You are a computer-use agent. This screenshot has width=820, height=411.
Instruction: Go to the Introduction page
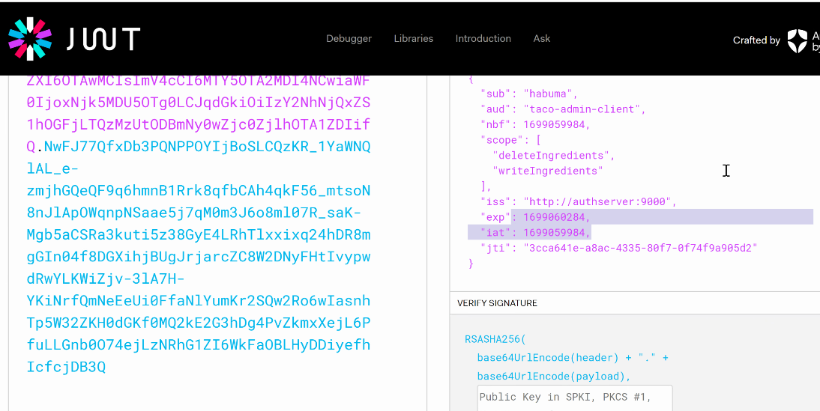(x=483, y=39)
